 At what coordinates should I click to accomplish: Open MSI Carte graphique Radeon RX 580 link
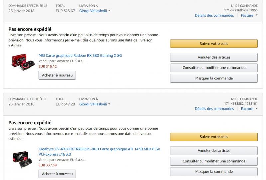[x=80, y=56]
